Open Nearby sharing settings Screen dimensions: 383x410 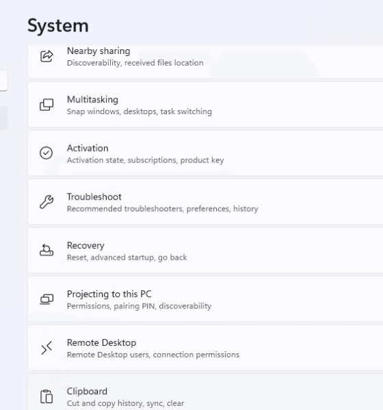click(205, 61)
